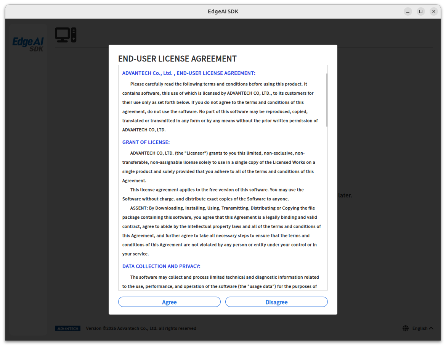Expand language chevron arrow next to English
This screenshot has width=446, height=347.
click(x=431, y=328)
